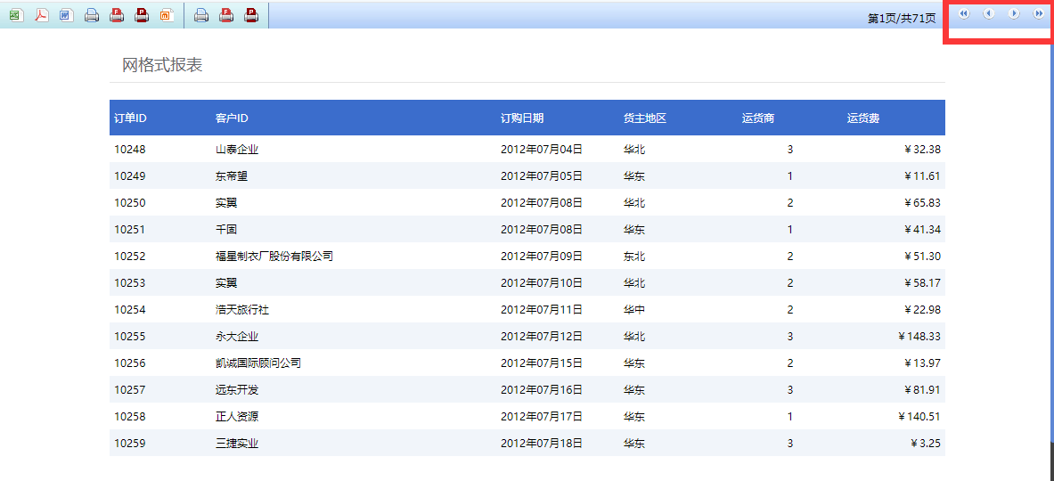The image size is (1054, 481).
Task: Click the 客户ID column header
Action: click(232, 118)
